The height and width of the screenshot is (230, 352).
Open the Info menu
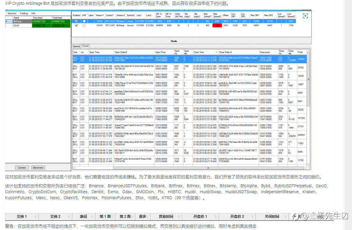(x=33, y=13)
